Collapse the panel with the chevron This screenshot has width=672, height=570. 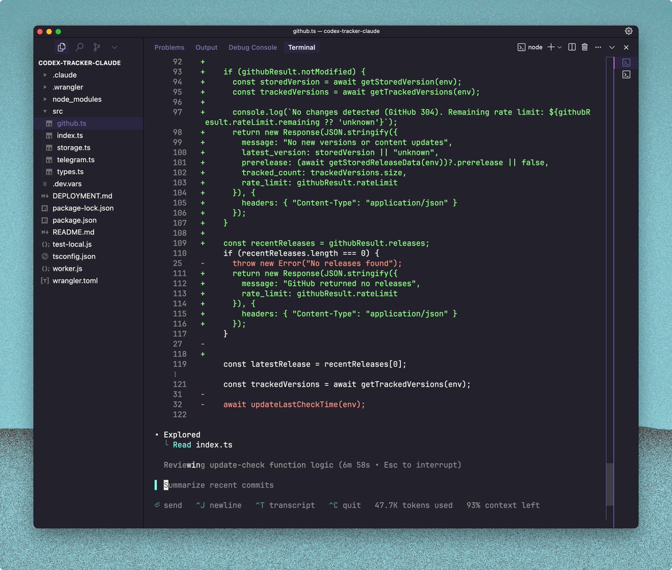612,48
